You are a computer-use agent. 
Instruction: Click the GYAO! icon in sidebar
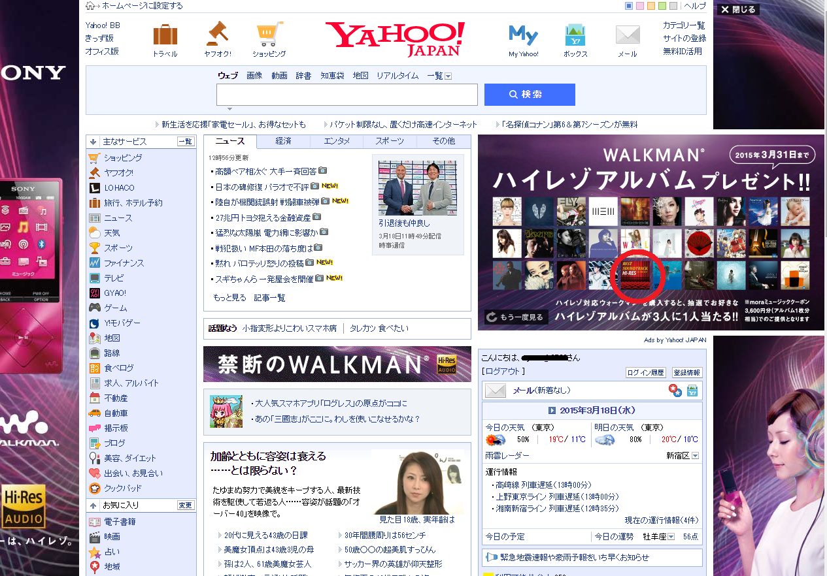click(94, 293)
